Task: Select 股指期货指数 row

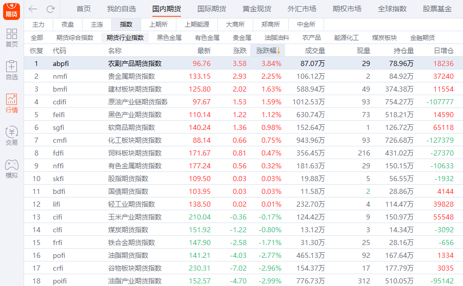Action: click(244, 179)
